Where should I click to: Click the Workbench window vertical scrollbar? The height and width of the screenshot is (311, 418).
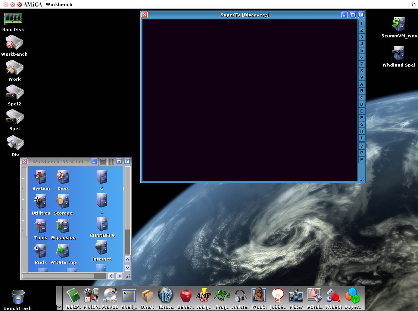click(127, 211)
